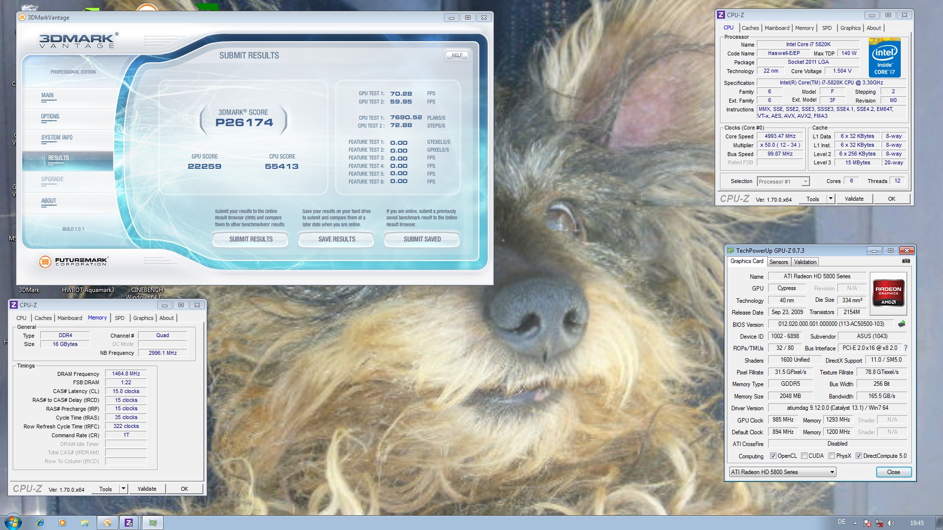The height and width of the screenshot is (530, 943).
Task: Click Tools button in CPU-Z Memory window
Action: tap(106, 489)
